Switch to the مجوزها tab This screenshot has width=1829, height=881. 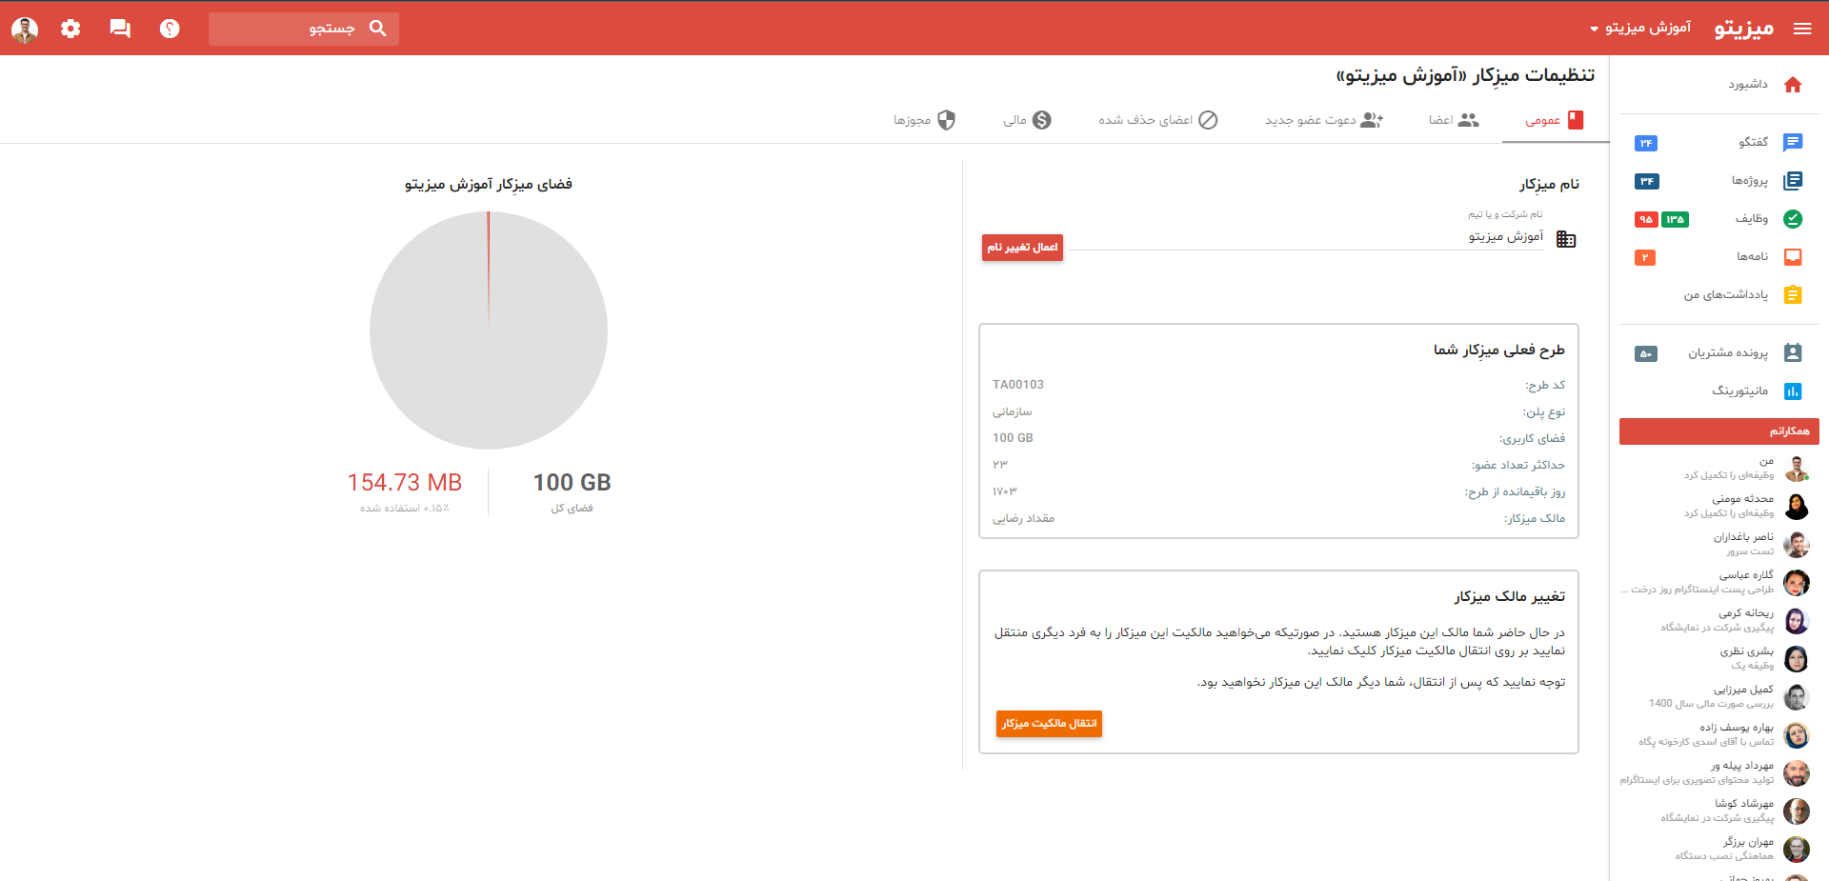(x=924, y=120)
